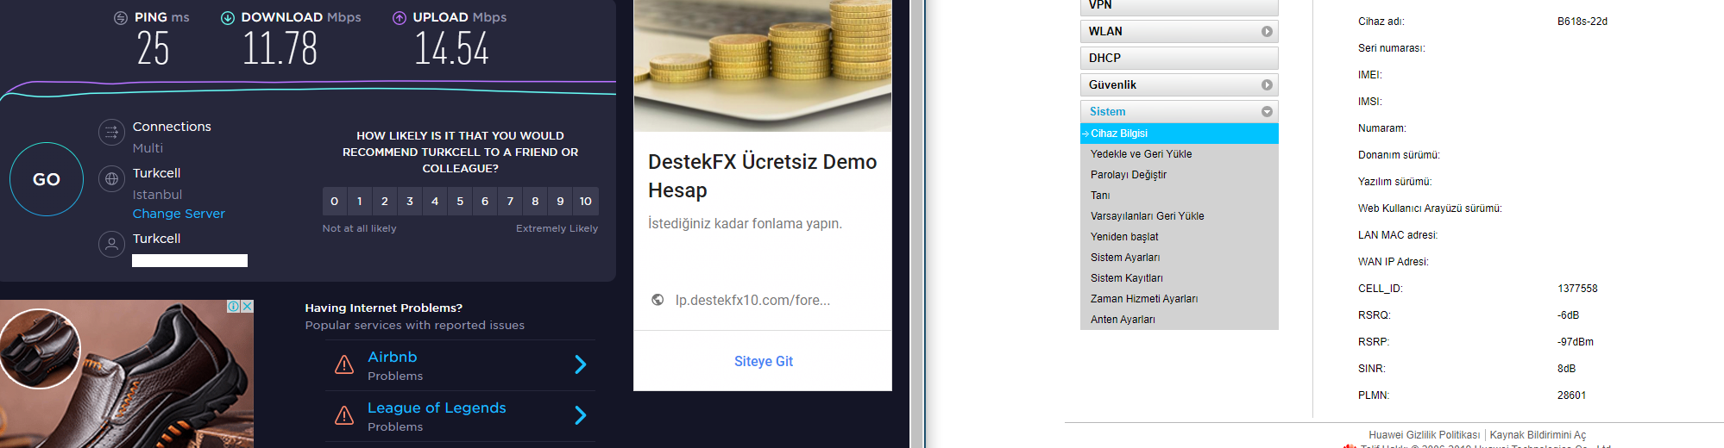The height and width of the screenshot is (448, 1724).
Task: Rate recommendation score 7
Action: click(x=510, y=202)
